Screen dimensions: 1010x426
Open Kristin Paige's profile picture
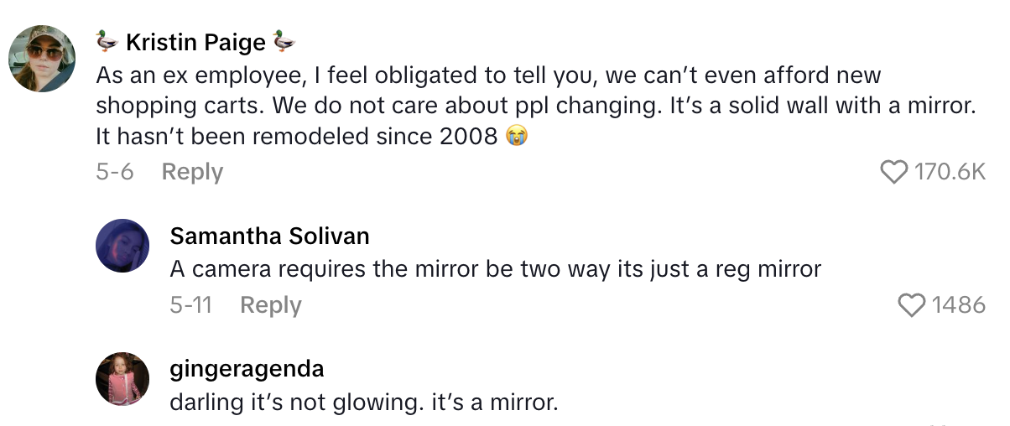pyautogui.click(x=42, y=59)
